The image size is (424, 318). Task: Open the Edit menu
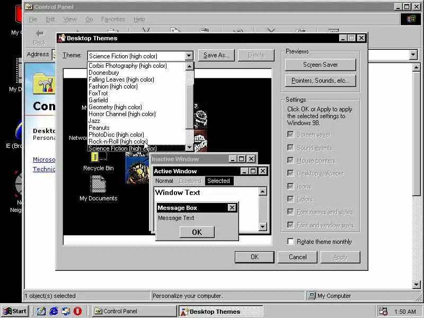click(50, 19)
